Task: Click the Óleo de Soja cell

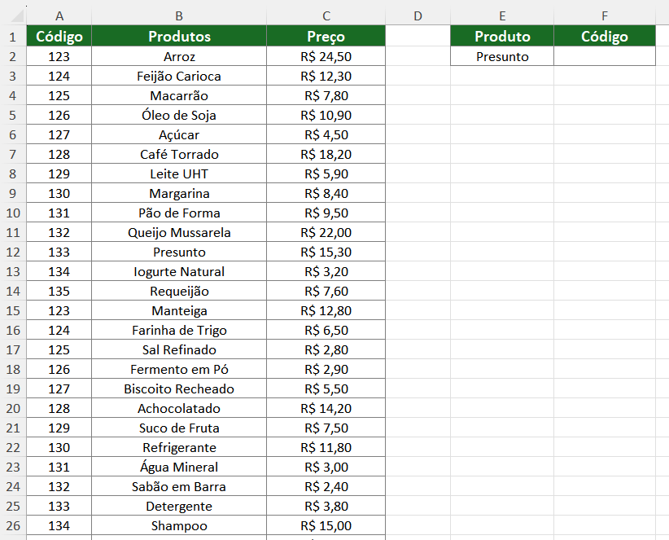Action: pyautogui.click(x=179, y=116)
